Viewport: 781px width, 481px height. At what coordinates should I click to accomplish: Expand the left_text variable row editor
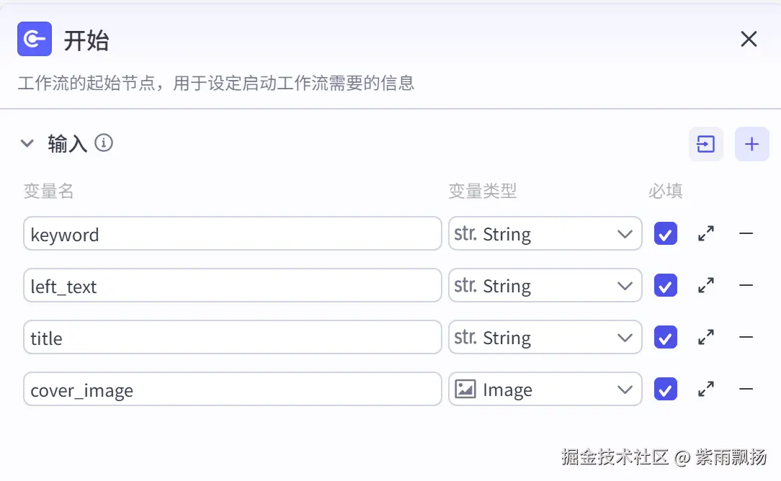coord(706,286)
